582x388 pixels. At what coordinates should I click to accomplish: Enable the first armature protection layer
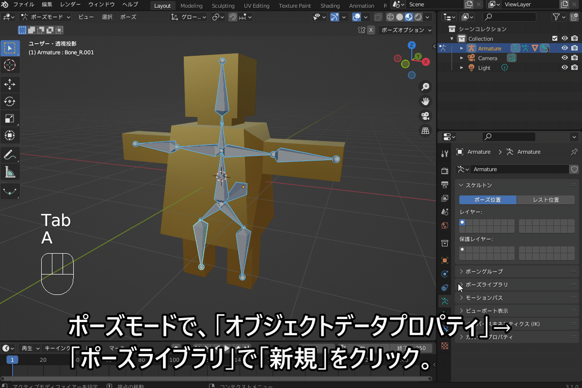(x=462, y=248)
